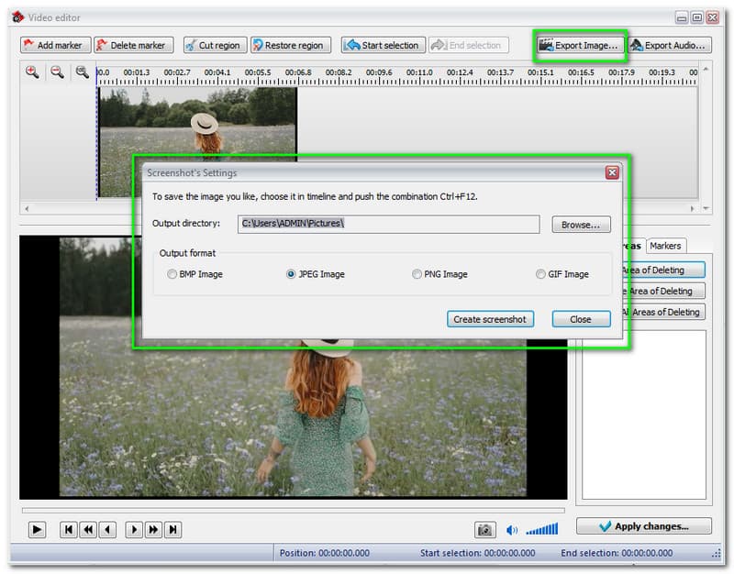
Task: Adjust the volume level slider
Action: (542, 529)
